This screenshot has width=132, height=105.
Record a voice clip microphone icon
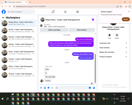click(41, 88)
